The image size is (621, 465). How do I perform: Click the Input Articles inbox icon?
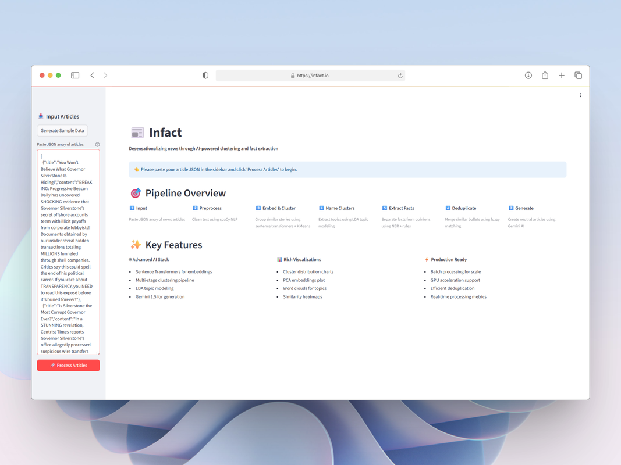41,116
